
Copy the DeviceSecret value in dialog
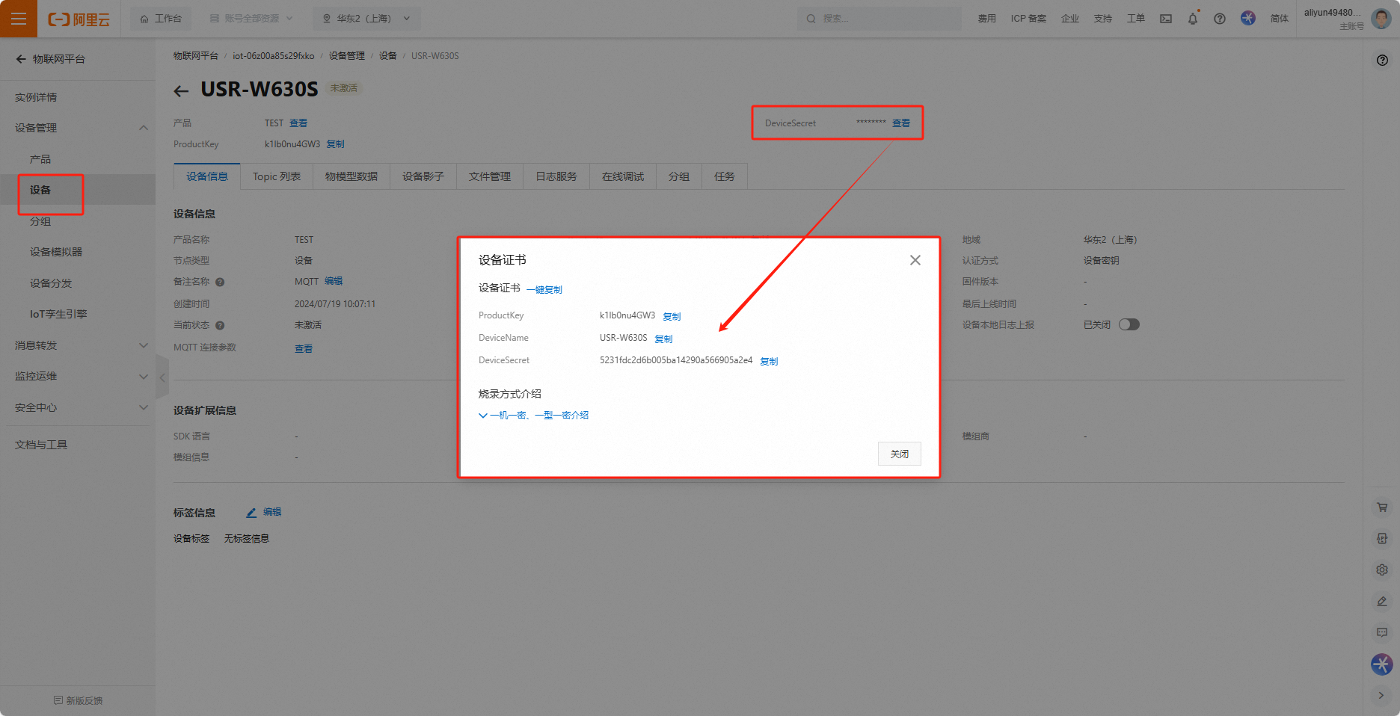tap(769, 361)
